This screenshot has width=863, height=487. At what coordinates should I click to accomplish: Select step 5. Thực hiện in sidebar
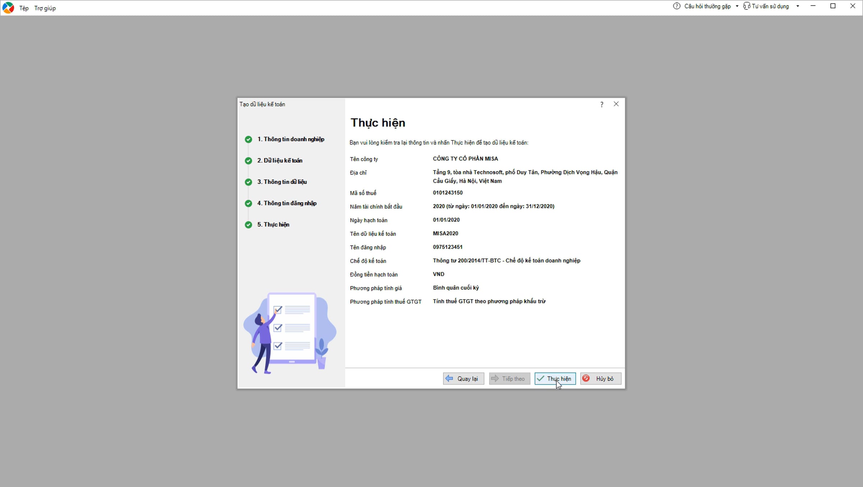tap(273, 224)
